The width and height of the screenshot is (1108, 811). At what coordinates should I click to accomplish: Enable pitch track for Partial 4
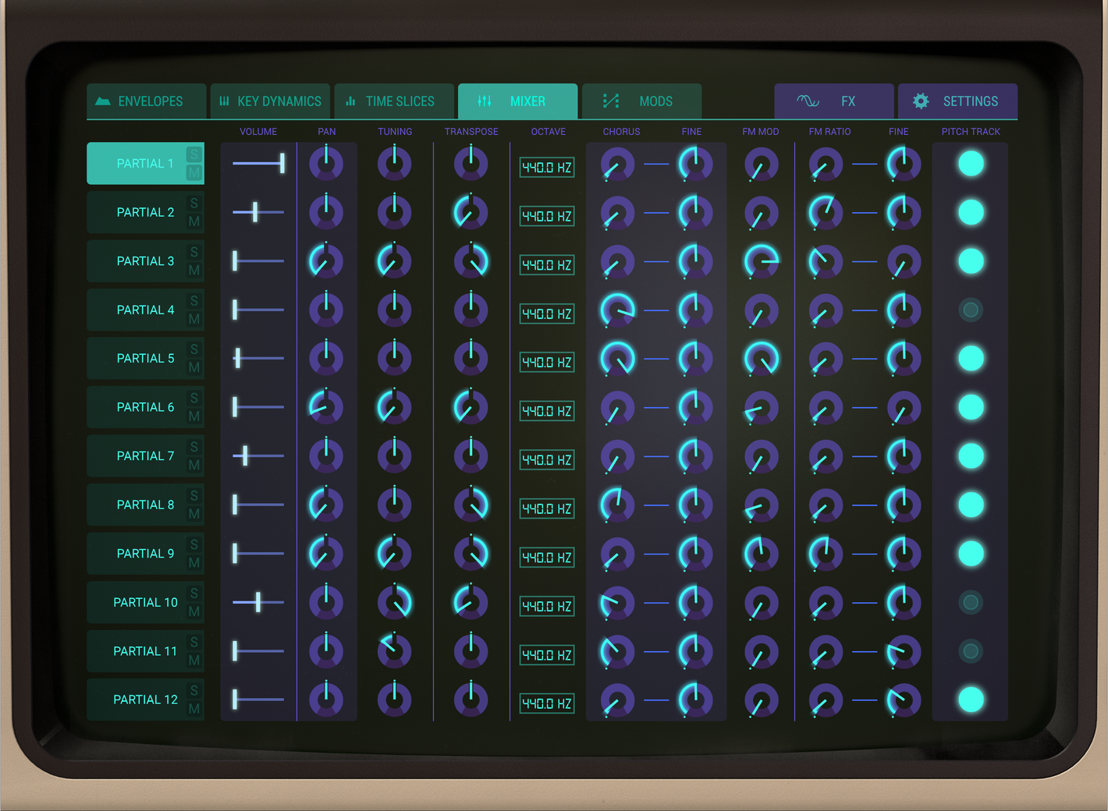(x=970, y=310)
